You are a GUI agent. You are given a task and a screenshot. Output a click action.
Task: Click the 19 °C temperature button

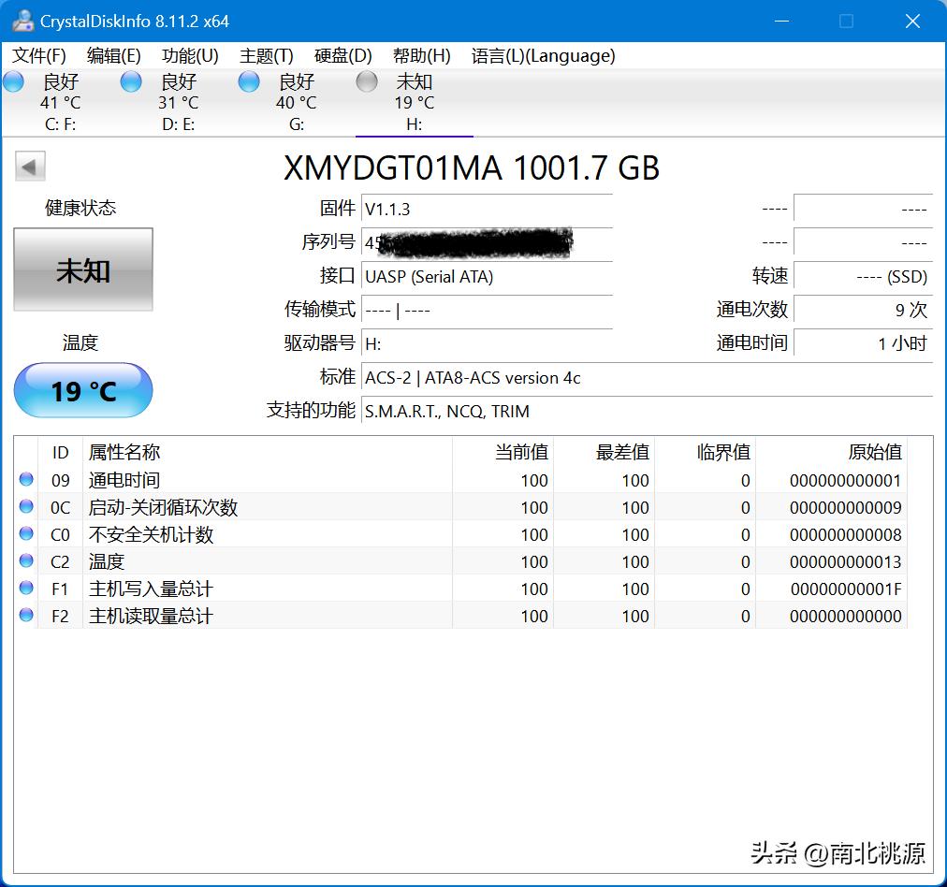[x=83, y=390]
